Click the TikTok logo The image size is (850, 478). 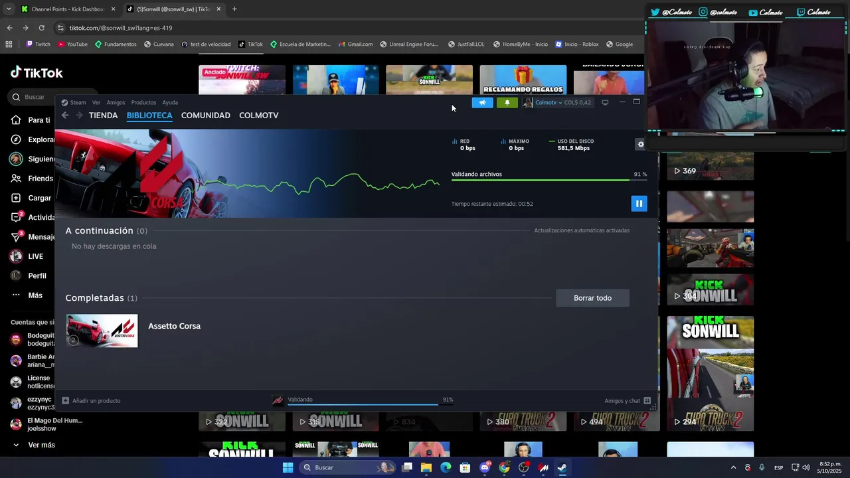(37, 72)
